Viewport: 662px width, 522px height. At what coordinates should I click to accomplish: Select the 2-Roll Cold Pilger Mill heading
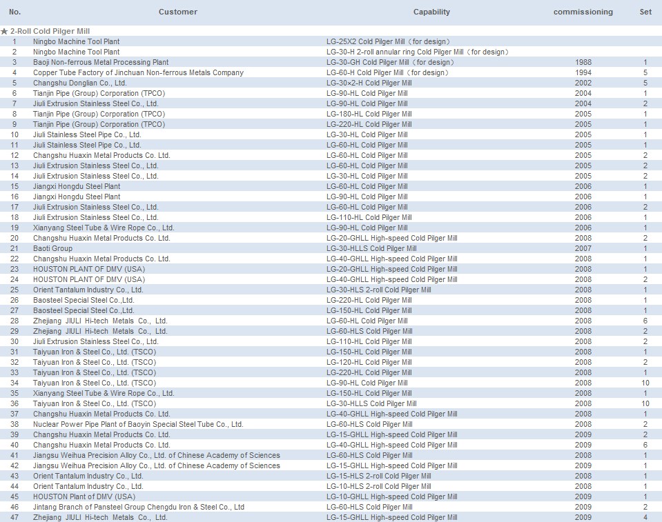pos(50,31)
